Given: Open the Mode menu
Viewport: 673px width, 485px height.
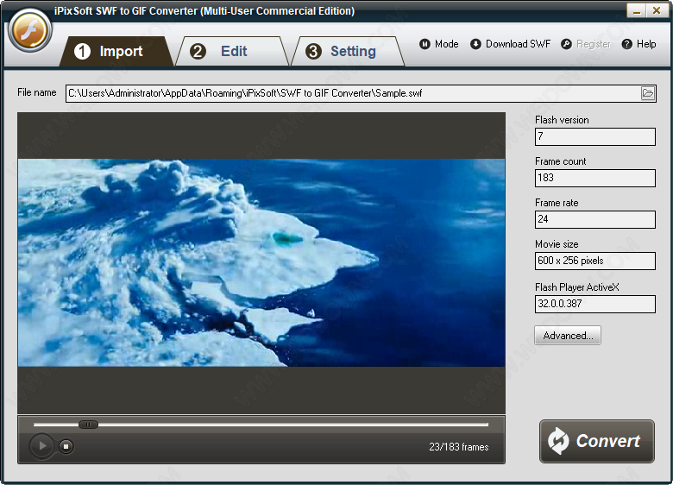Looking at the screenshot, I should 439,44.
